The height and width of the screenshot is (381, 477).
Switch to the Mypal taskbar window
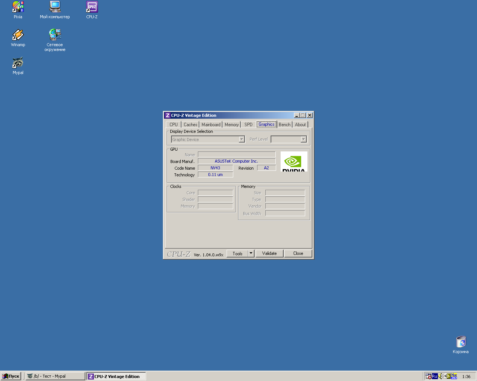click(56, 376)
